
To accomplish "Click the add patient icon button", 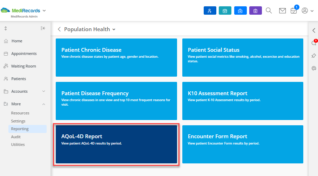I will click(210, 11).
